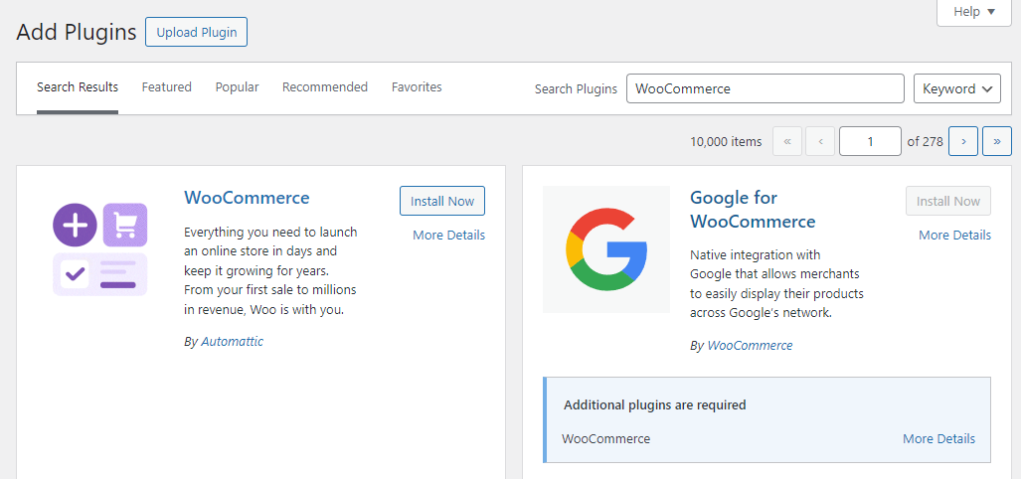Switch to Search Results tab
Viewport: 1021px width, 479px height.
tap(78, 87)
